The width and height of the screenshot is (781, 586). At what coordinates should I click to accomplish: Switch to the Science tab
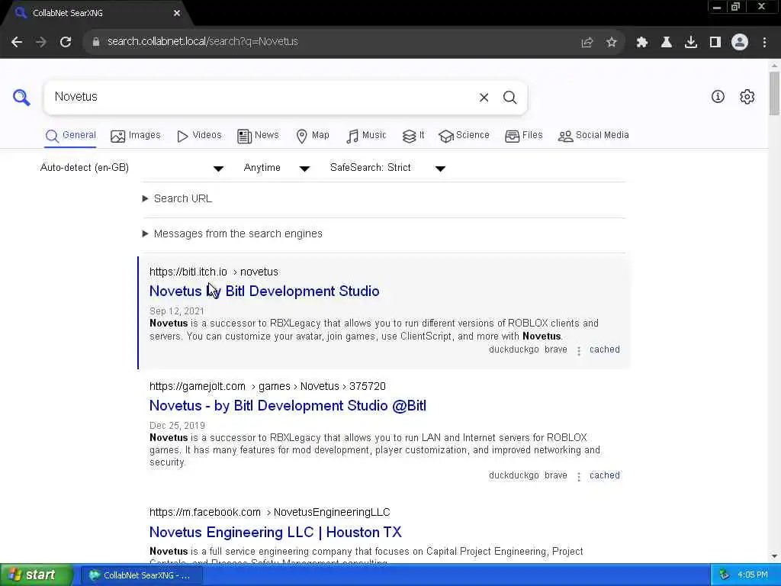464,136
